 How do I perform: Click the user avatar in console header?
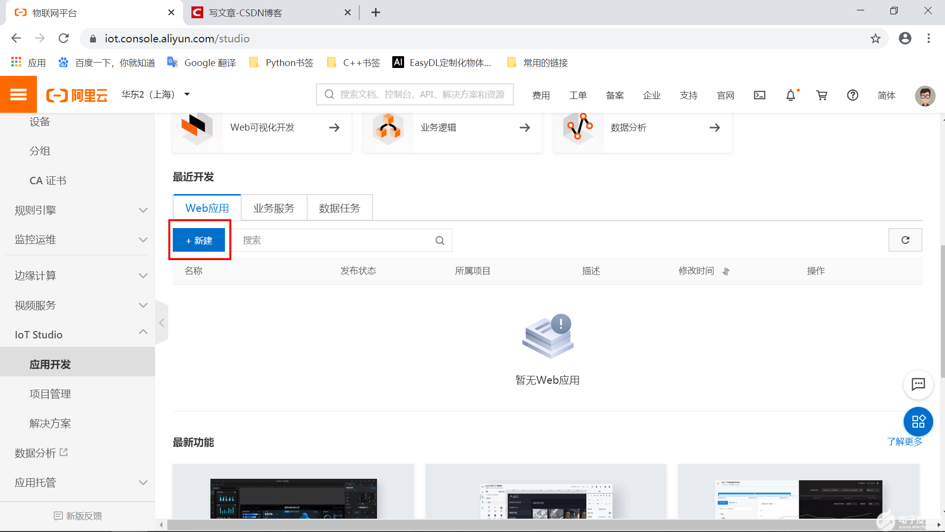click(925, 95)
